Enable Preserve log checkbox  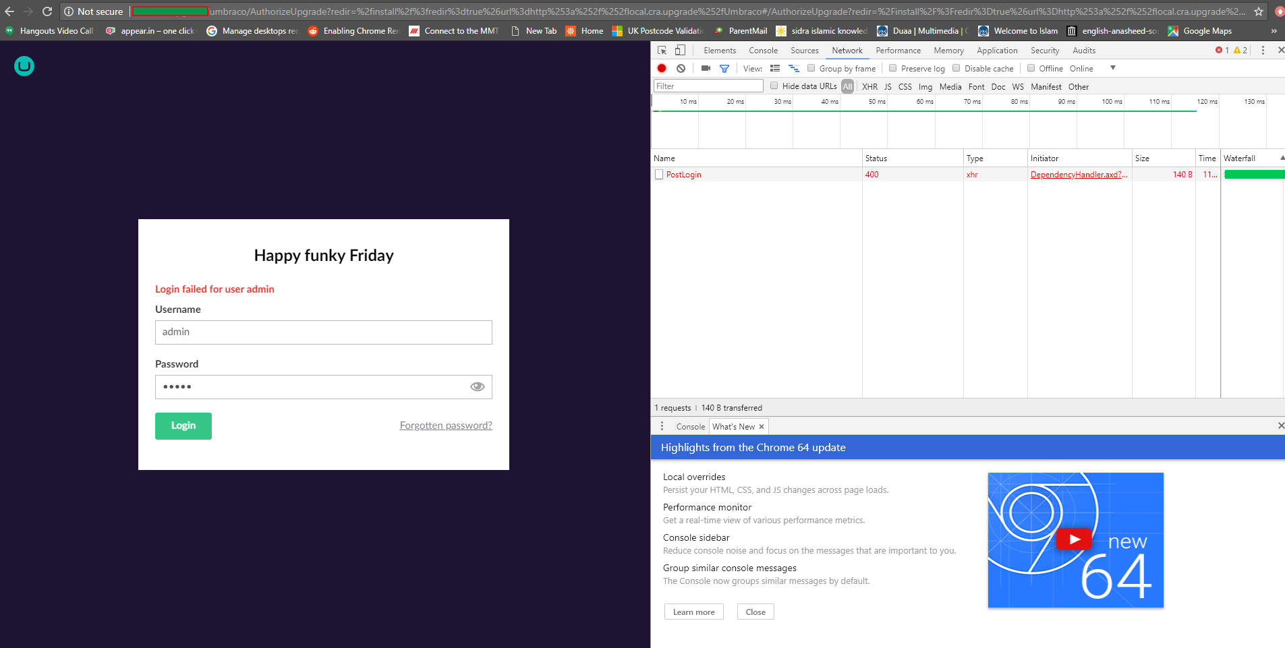pos(893,68)
